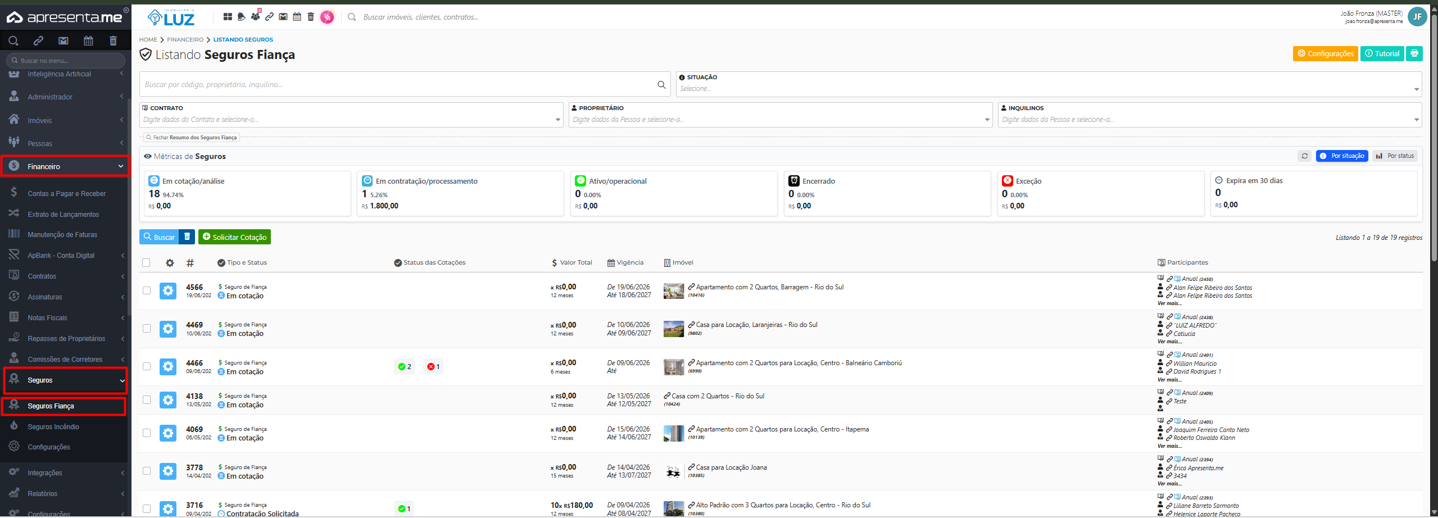Click the pink star icon in toolbar
Image resolution: width=1438 pixels, height=518 pixels.
pyautogui.click(x=327, y=17)
